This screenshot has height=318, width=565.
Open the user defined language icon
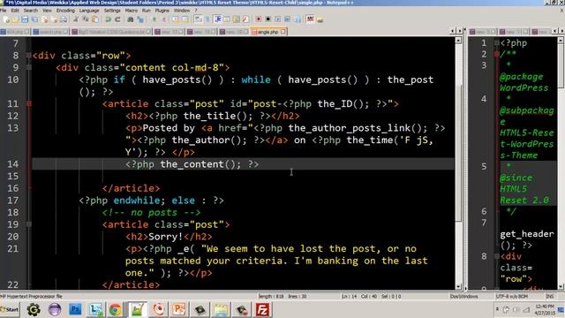click(227, 19)
